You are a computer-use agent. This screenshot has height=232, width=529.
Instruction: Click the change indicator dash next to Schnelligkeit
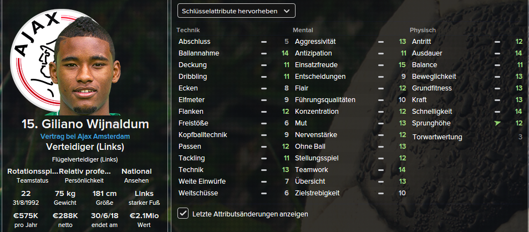[497, 112]
